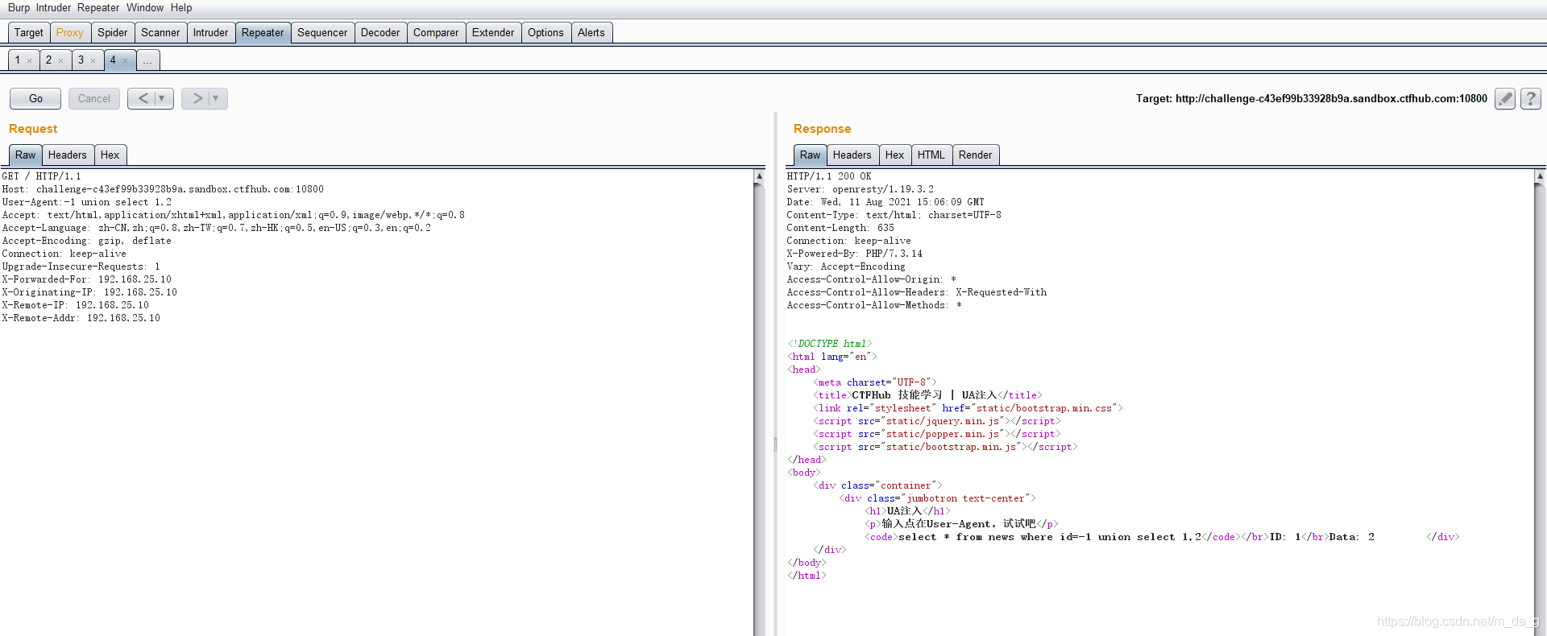This screenshot has width=1547, height=636.
Task: Open the Window menu
Action: [145, 8]
